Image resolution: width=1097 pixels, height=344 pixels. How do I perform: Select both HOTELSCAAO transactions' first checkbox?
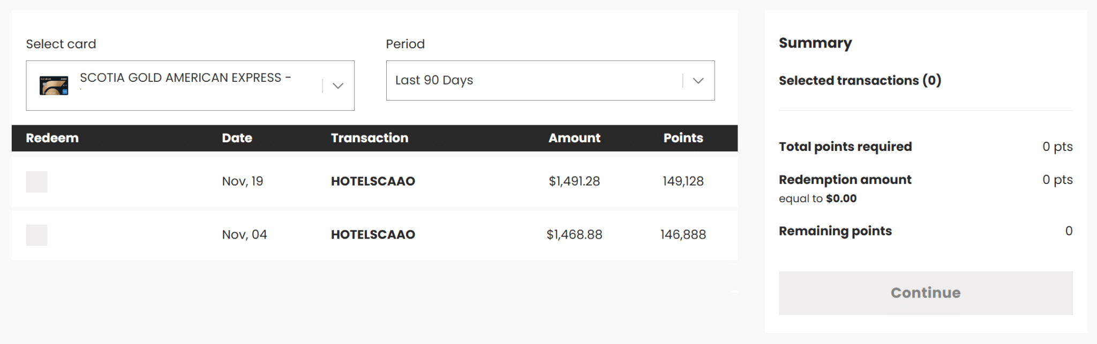click(x=36, y=181)
